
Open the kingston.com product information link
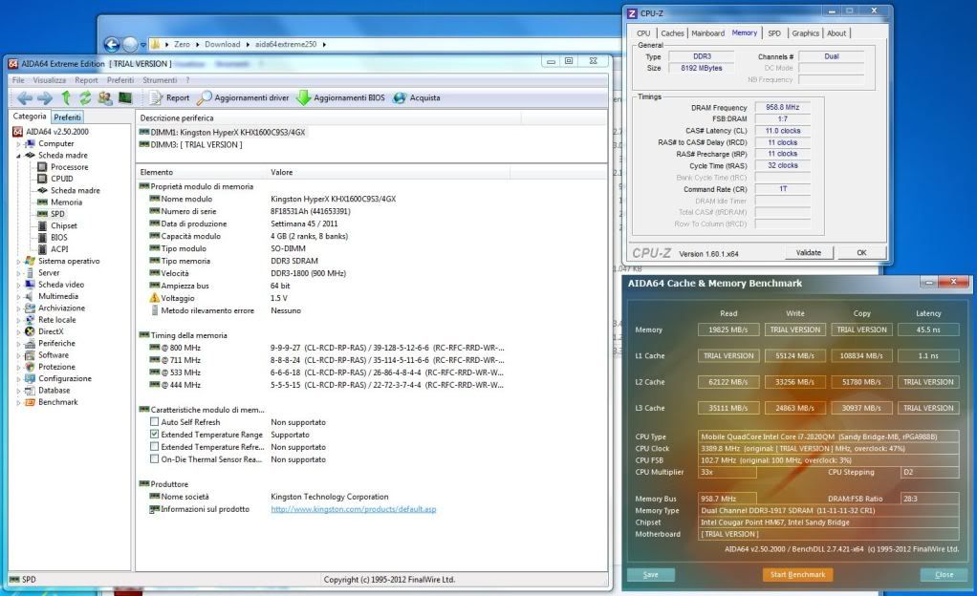354,509
